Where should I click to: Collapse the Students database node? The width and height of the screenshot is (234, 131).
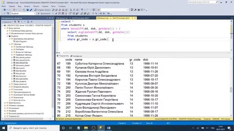(x=7, y=36)
